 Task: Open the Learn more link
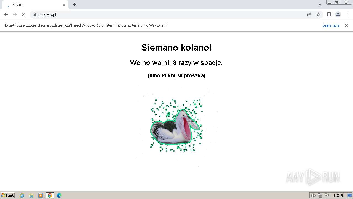331,25
